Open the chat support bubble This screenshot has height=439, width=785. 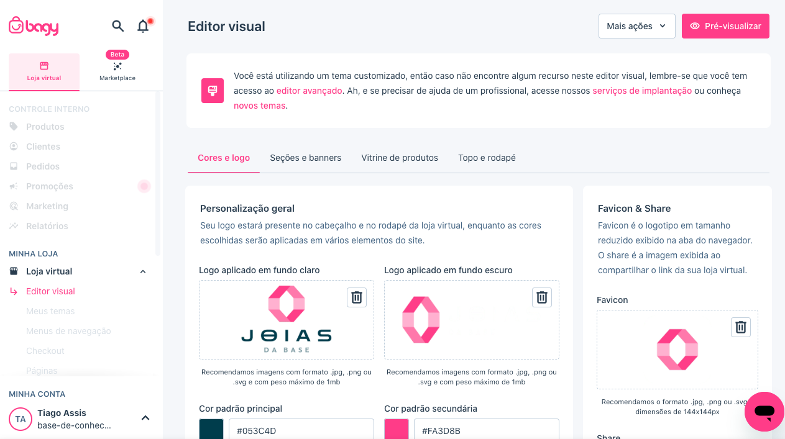[764, 412]
